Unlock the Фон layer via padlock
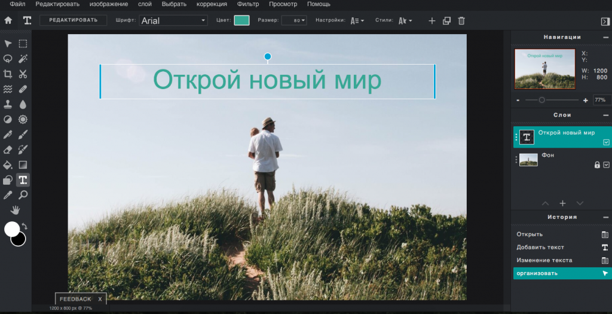 tap(597, 165)
